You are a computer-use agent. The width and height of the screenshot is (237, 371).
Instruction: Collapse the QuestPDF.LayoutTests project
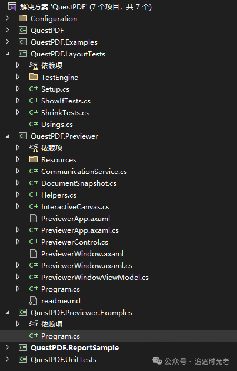point(8,54)
